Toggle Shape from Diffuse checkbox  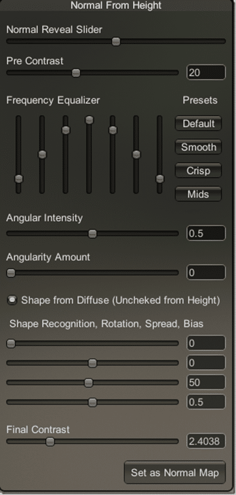pyautogui.click(x=12, y=300)
